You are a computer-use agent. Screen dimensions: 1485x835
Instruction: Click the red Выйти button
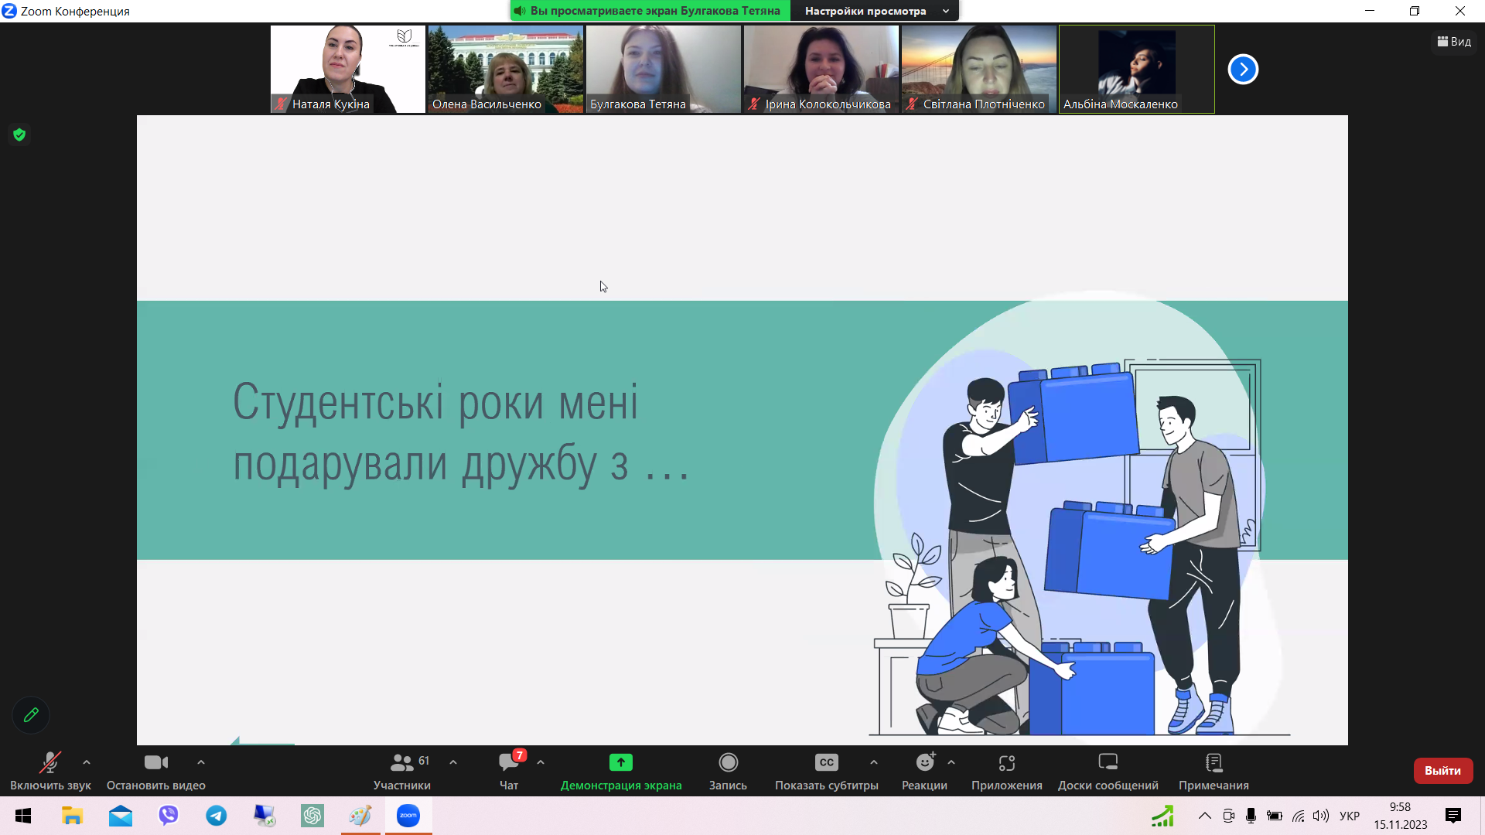click(1442, 770)
